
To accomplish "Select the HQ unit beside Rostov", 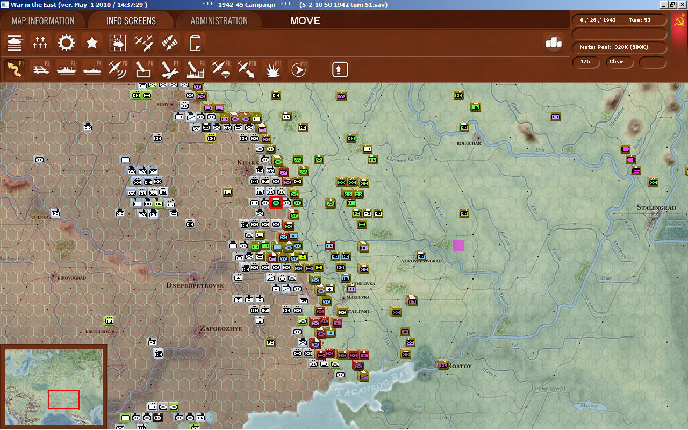I will (x=443, y=365).
